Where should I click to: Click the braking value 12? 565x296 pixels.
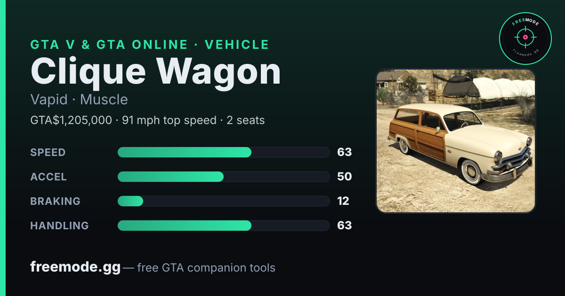click(x=343, y=201)
